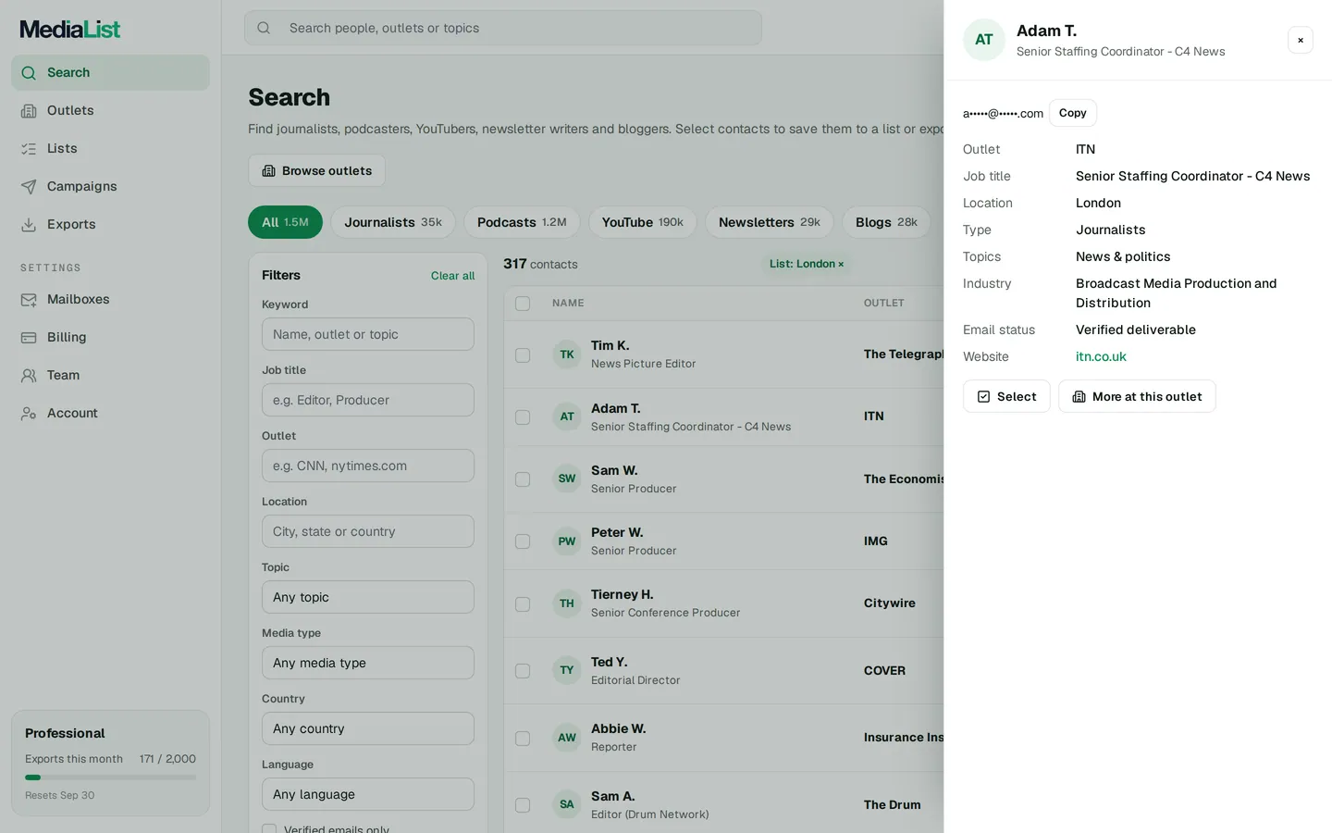Click the Browse outlets button
1332x833 pixels.
pyautogui.click(x=316, y=170)
